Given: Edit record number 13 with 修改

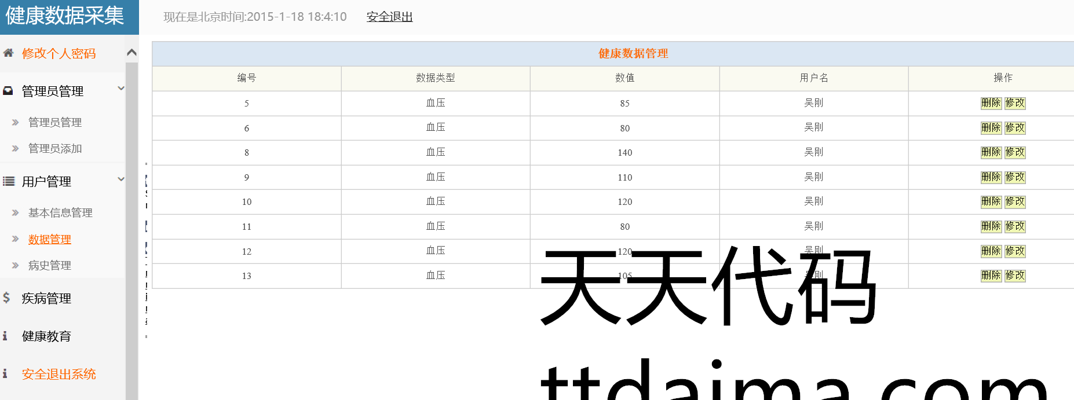Looking at the screenshot, I should pos(1015,276).
